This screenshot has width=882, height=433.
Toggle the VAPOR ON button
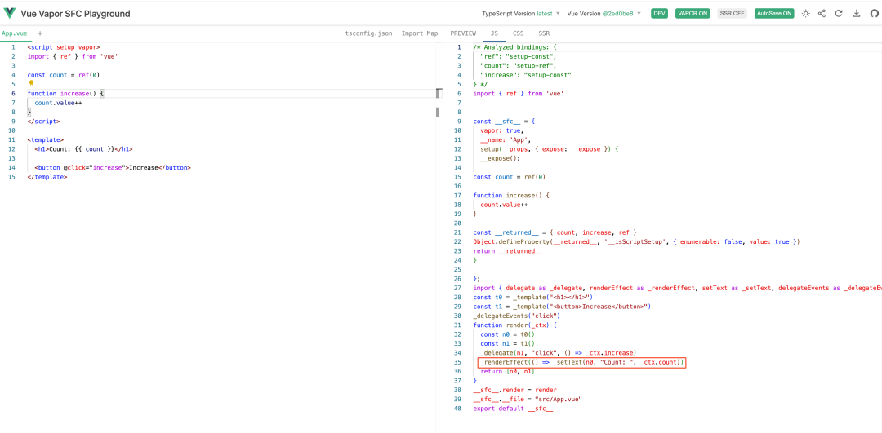tap(693, 14)
